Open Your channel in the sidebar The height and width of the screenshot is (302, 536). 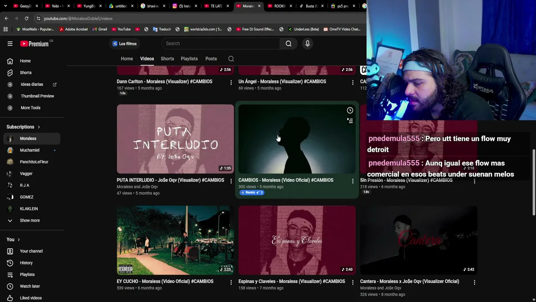(32, 251)
